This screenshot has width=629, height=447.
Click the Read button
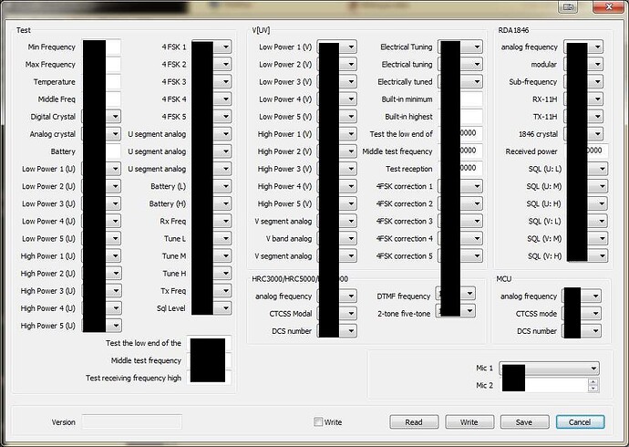(x=413, y=422)
